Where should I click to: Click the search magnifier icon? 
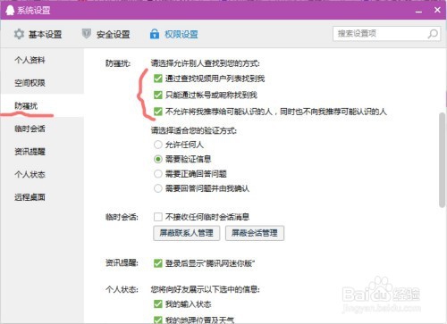point(433,34)
